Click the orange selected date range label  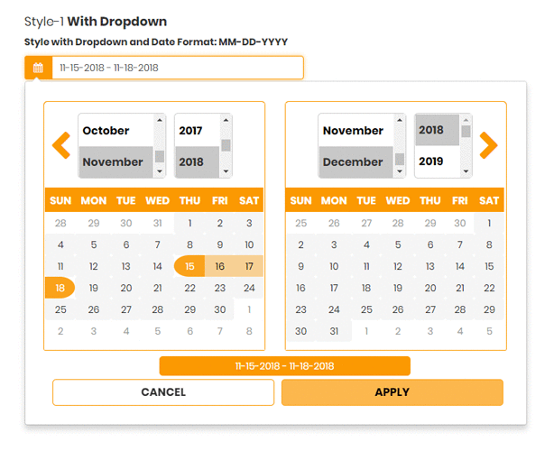(284, 366)
